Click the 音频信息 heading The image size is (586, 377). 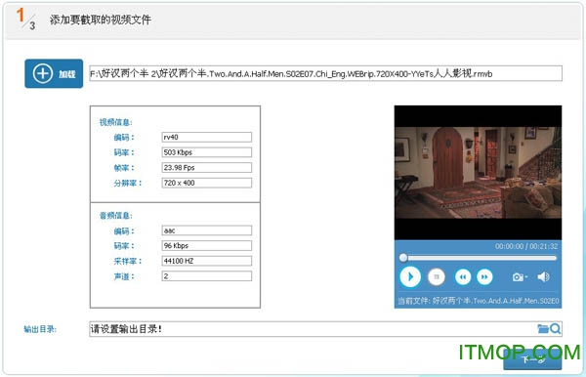pos(116,216)
